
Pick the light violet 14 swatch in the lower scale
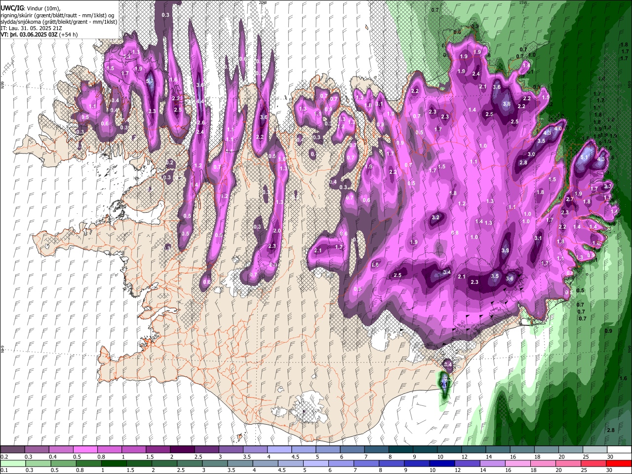[492, 463]
